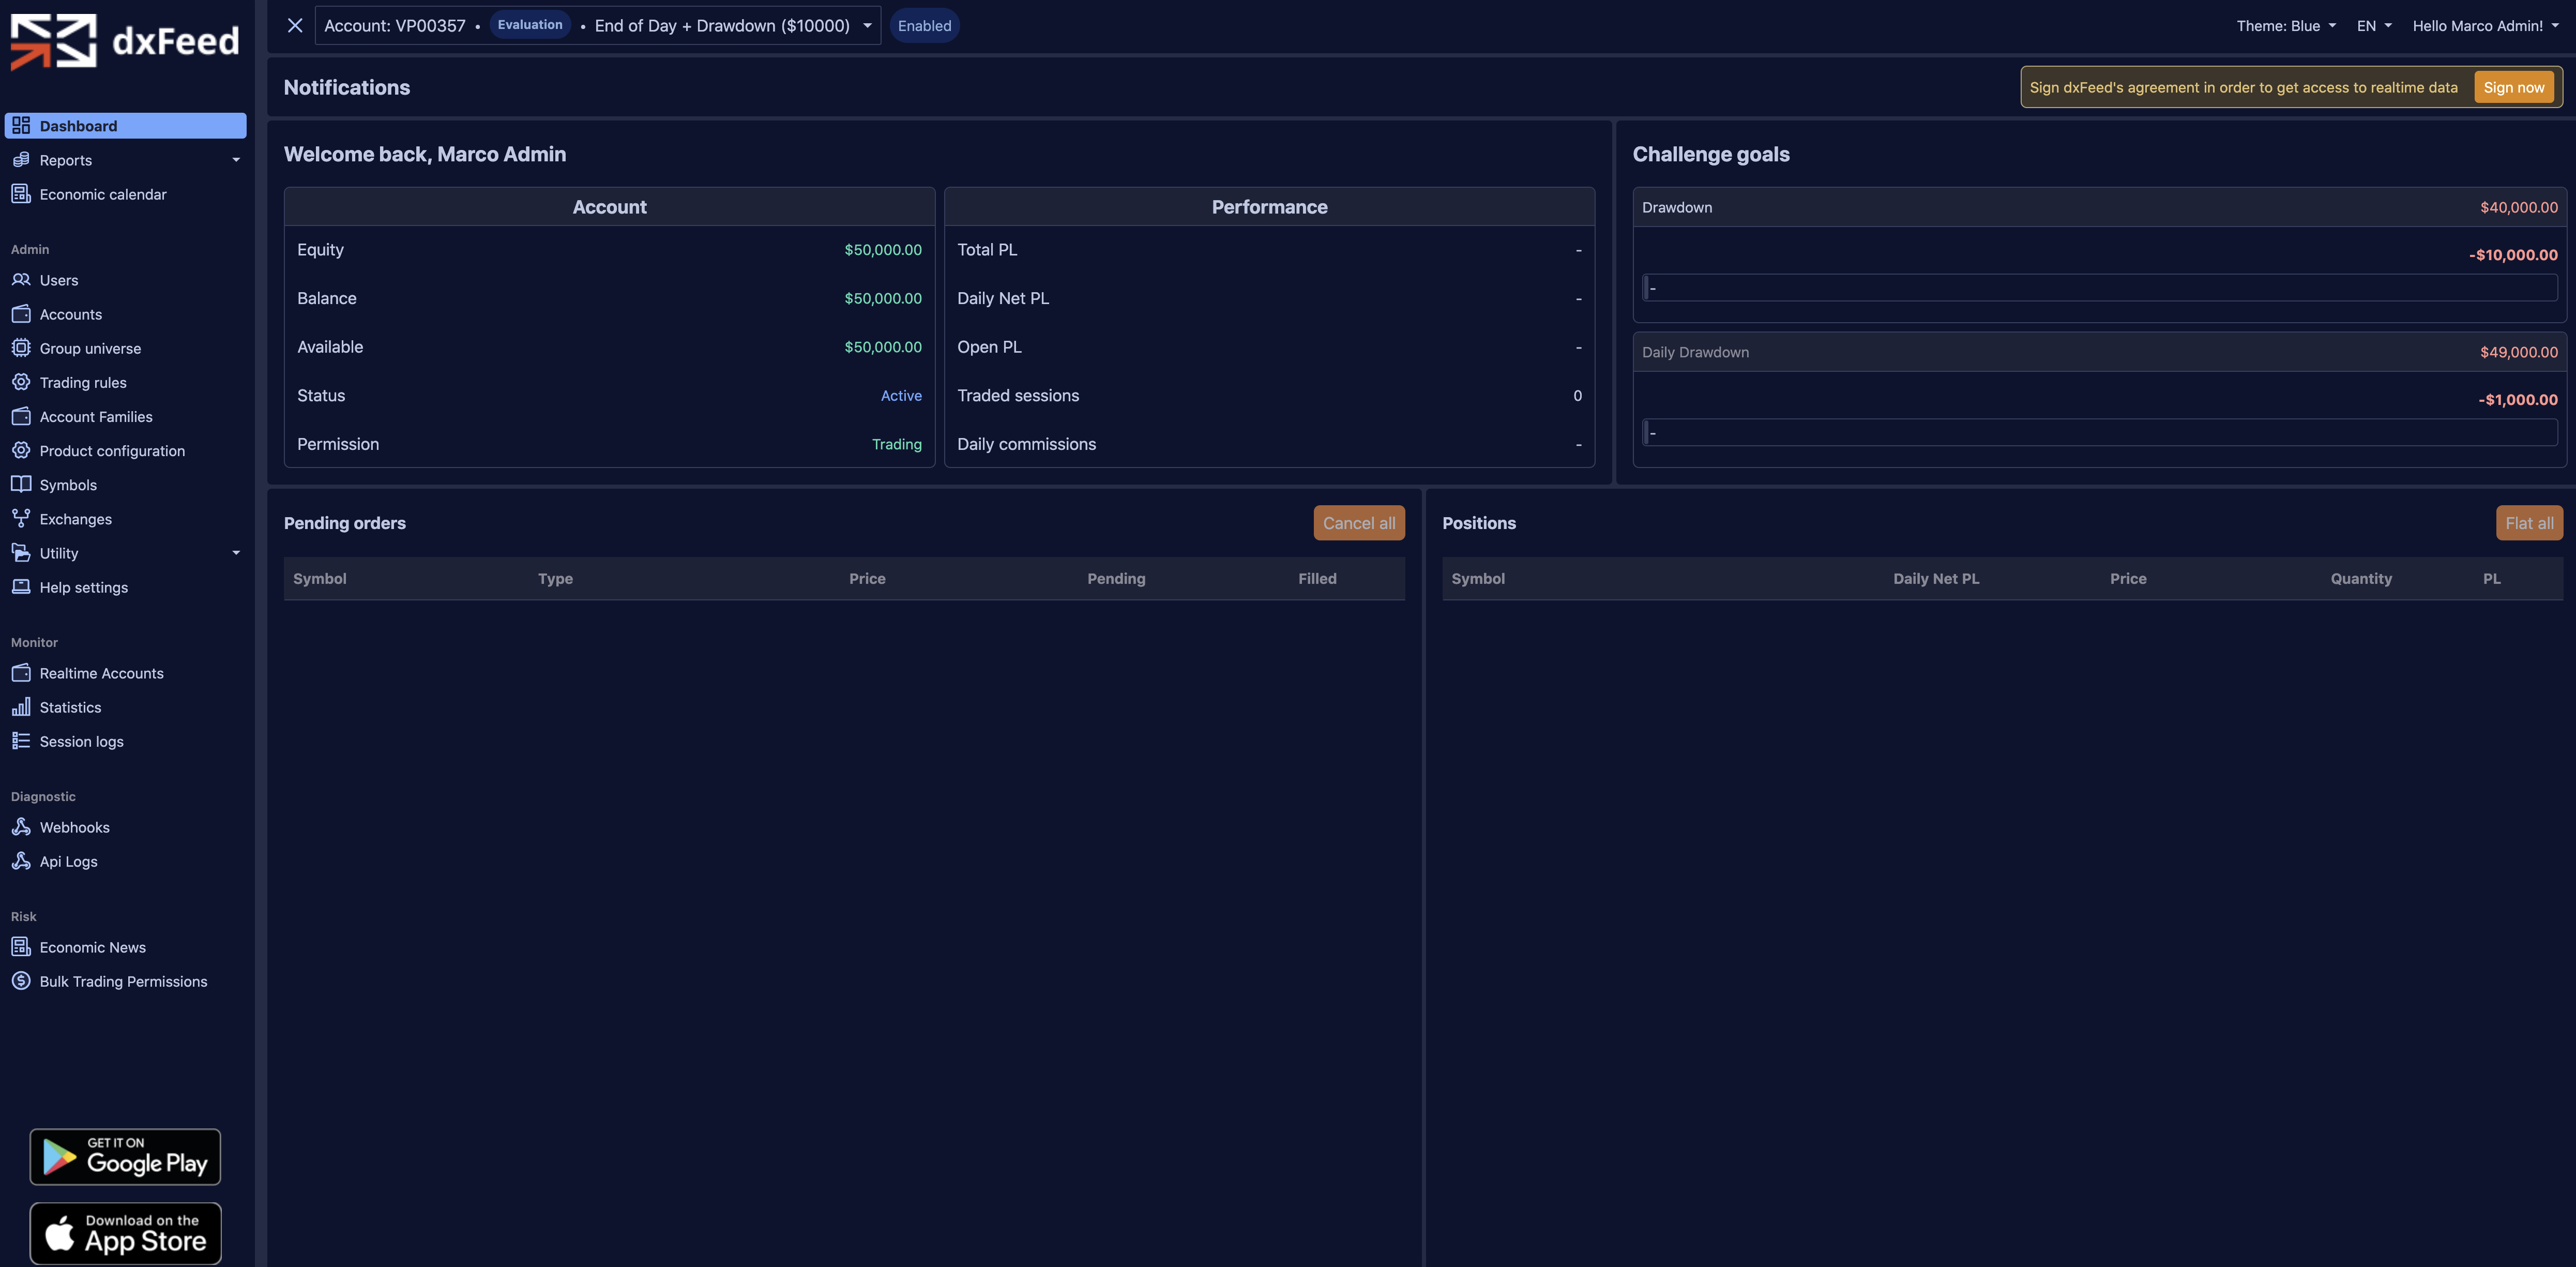Select Dashboard in the sidebar

pyautogui.click(x=125, y=126)
